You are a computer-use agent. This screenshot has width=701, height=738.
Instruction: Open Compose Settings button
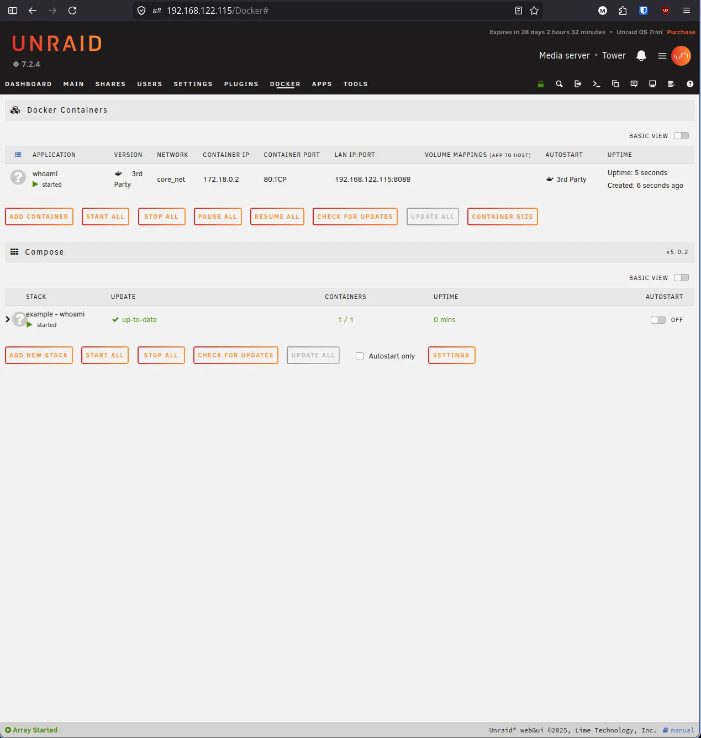451,355
